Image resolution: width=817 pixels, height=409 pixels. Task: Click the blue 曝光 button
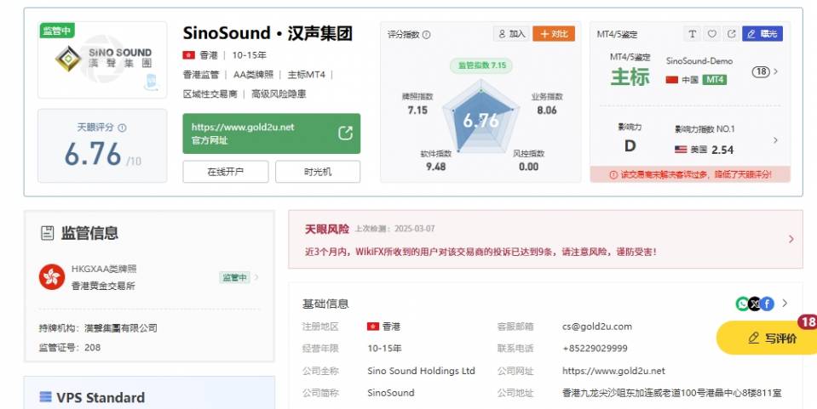(x=762, y=34)
